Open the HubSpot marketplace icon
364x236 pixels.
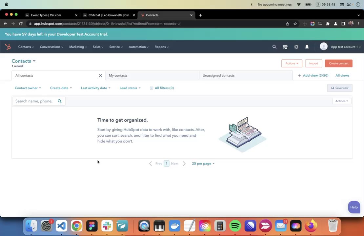(285, 47)
